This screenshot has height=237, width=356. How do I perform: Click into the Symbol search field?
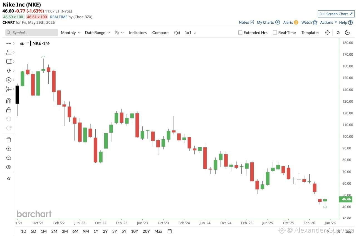click(x=31, y=33)
